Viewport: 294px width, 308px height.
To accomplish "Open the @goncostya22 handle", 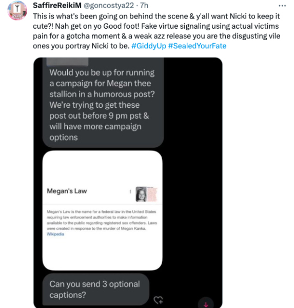I will click(109, 6).
